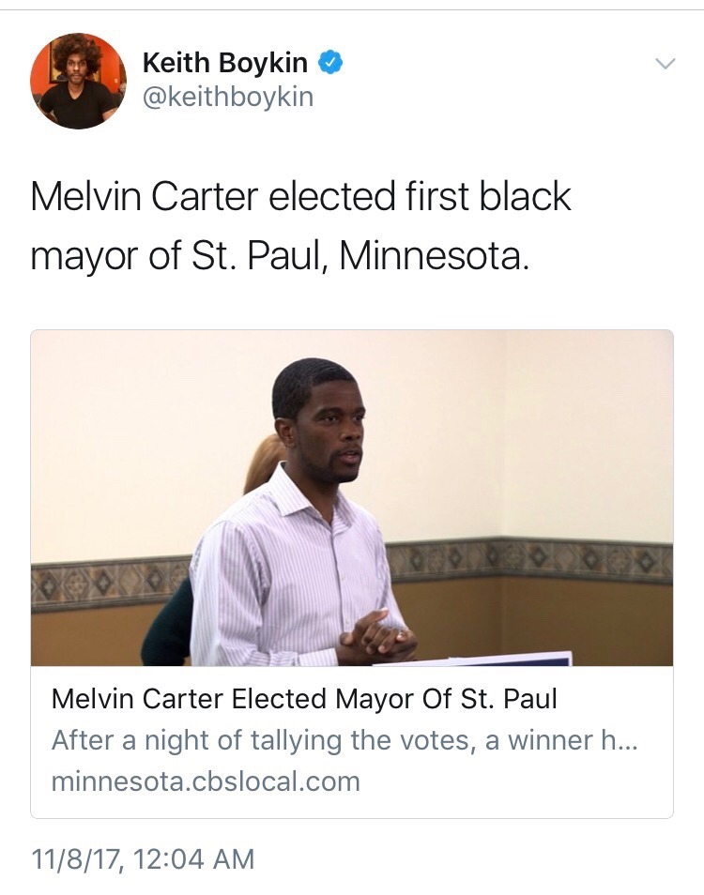Select the "Melvin Carter elected first black" line
Screen dimensions: 704x895
pos(300,197)
